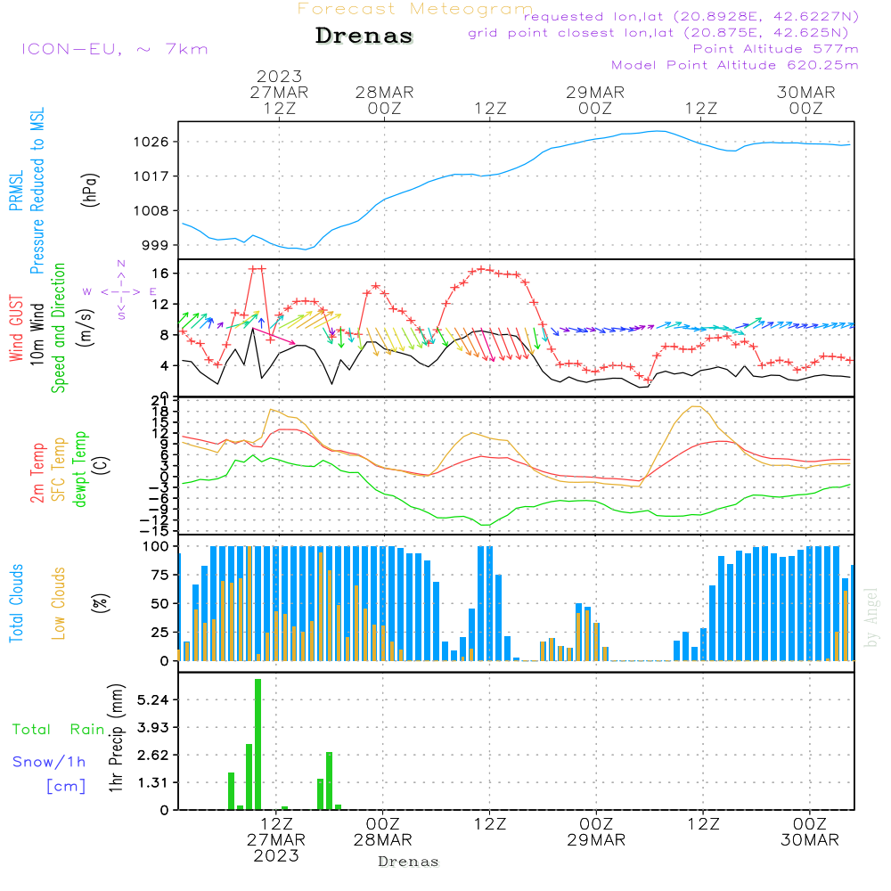Click the "ICON-EU, ~ 7km" model label
The width and height of the screenshot is (891, 891).
tap(115, 49)
